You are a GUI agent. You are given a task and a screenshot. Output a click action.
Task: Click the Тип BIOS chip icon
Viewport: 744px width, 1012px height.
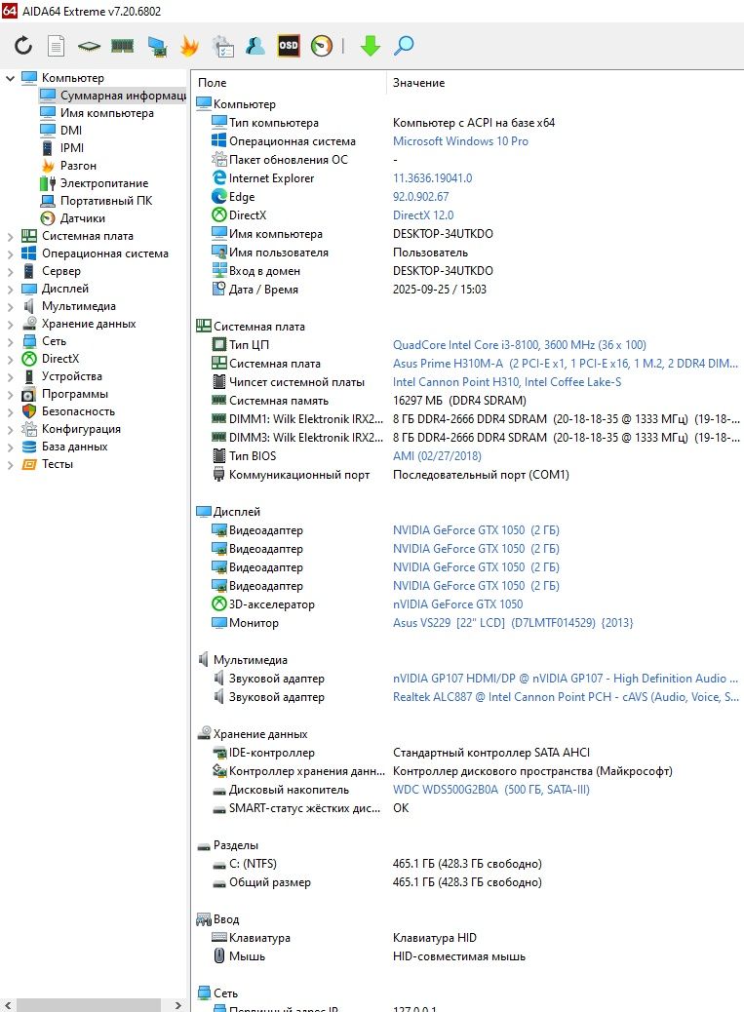click(x=219, y=455)
